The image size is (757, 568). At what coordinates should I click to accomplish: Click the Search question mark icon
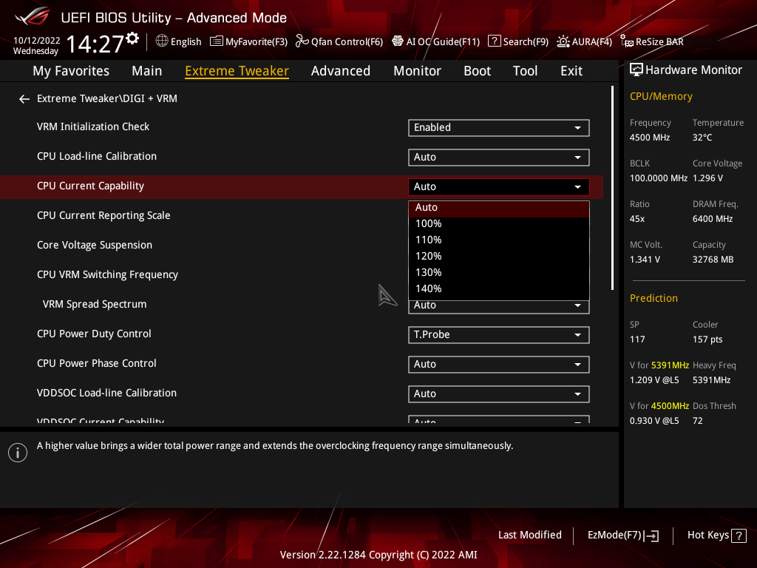pyautogui.click(x=495, y=41)
